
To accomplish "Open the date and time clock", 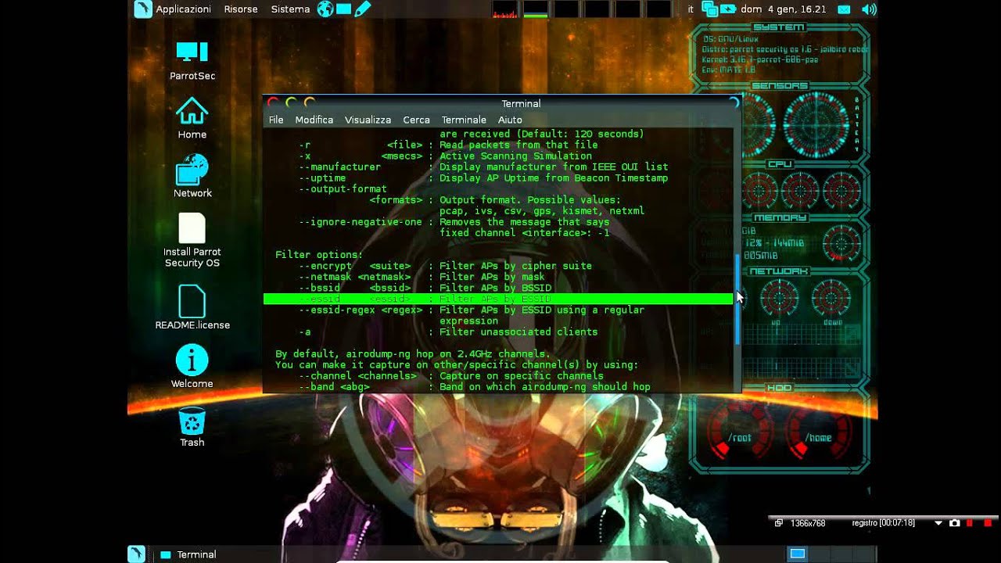I will click(x=783, y=9).
